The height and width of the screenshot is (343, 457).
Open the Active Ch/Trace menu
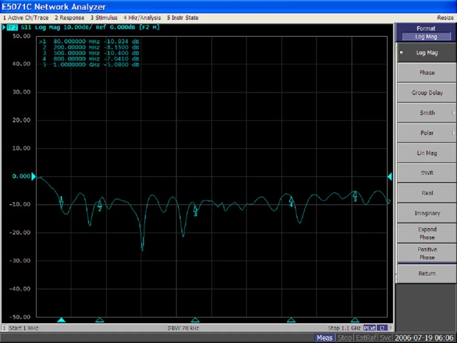(x=26, y=18)
